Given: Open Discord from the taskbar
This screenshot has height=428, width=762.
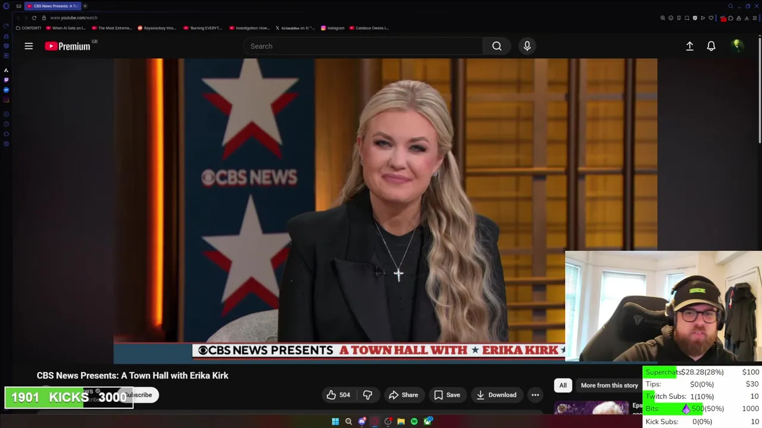Looking at the screenshot, I should (362, 421).
